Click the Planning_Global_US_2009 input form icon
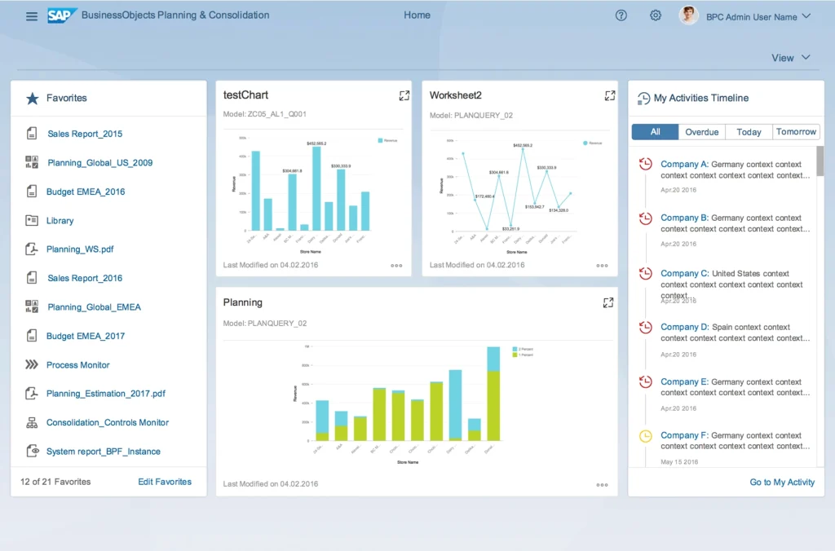This screenshot has height=551, width=835. [32, 162]
